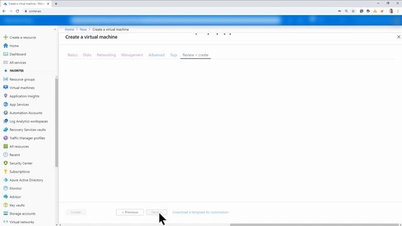The width and height of the screenshot is (402, 226).
Task: Switch to the Disks tab
Action: (x=87, y=55)
